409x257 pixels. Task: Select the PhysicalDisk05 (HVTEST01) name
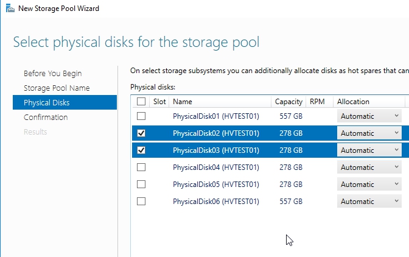point(216,185)
